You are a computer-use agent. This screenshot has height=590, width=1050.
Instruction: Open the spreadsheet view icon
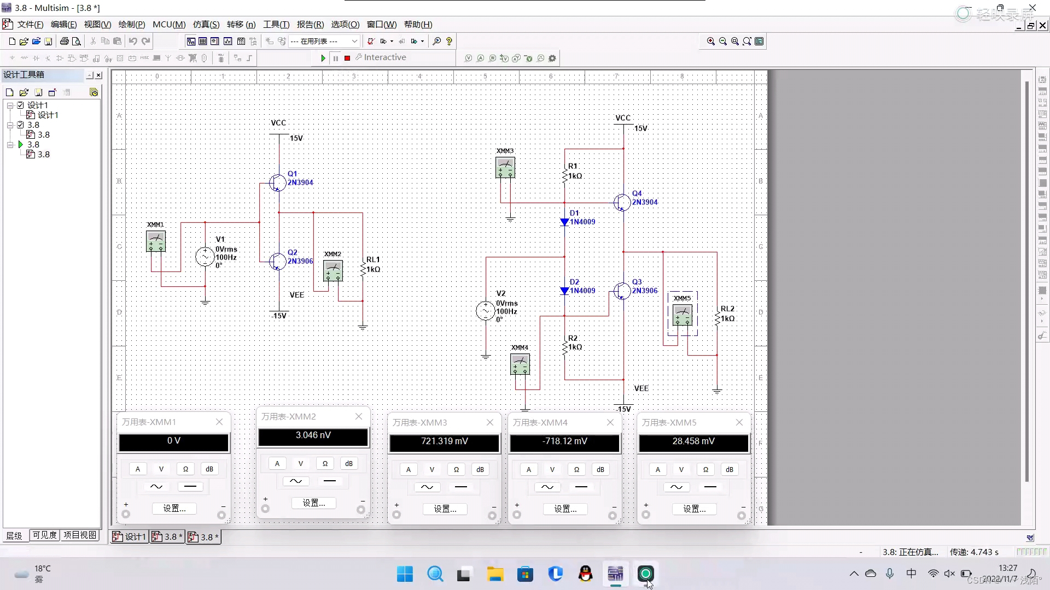[203, 41]
